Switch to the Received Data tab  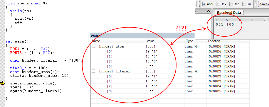tap(229, 13)
